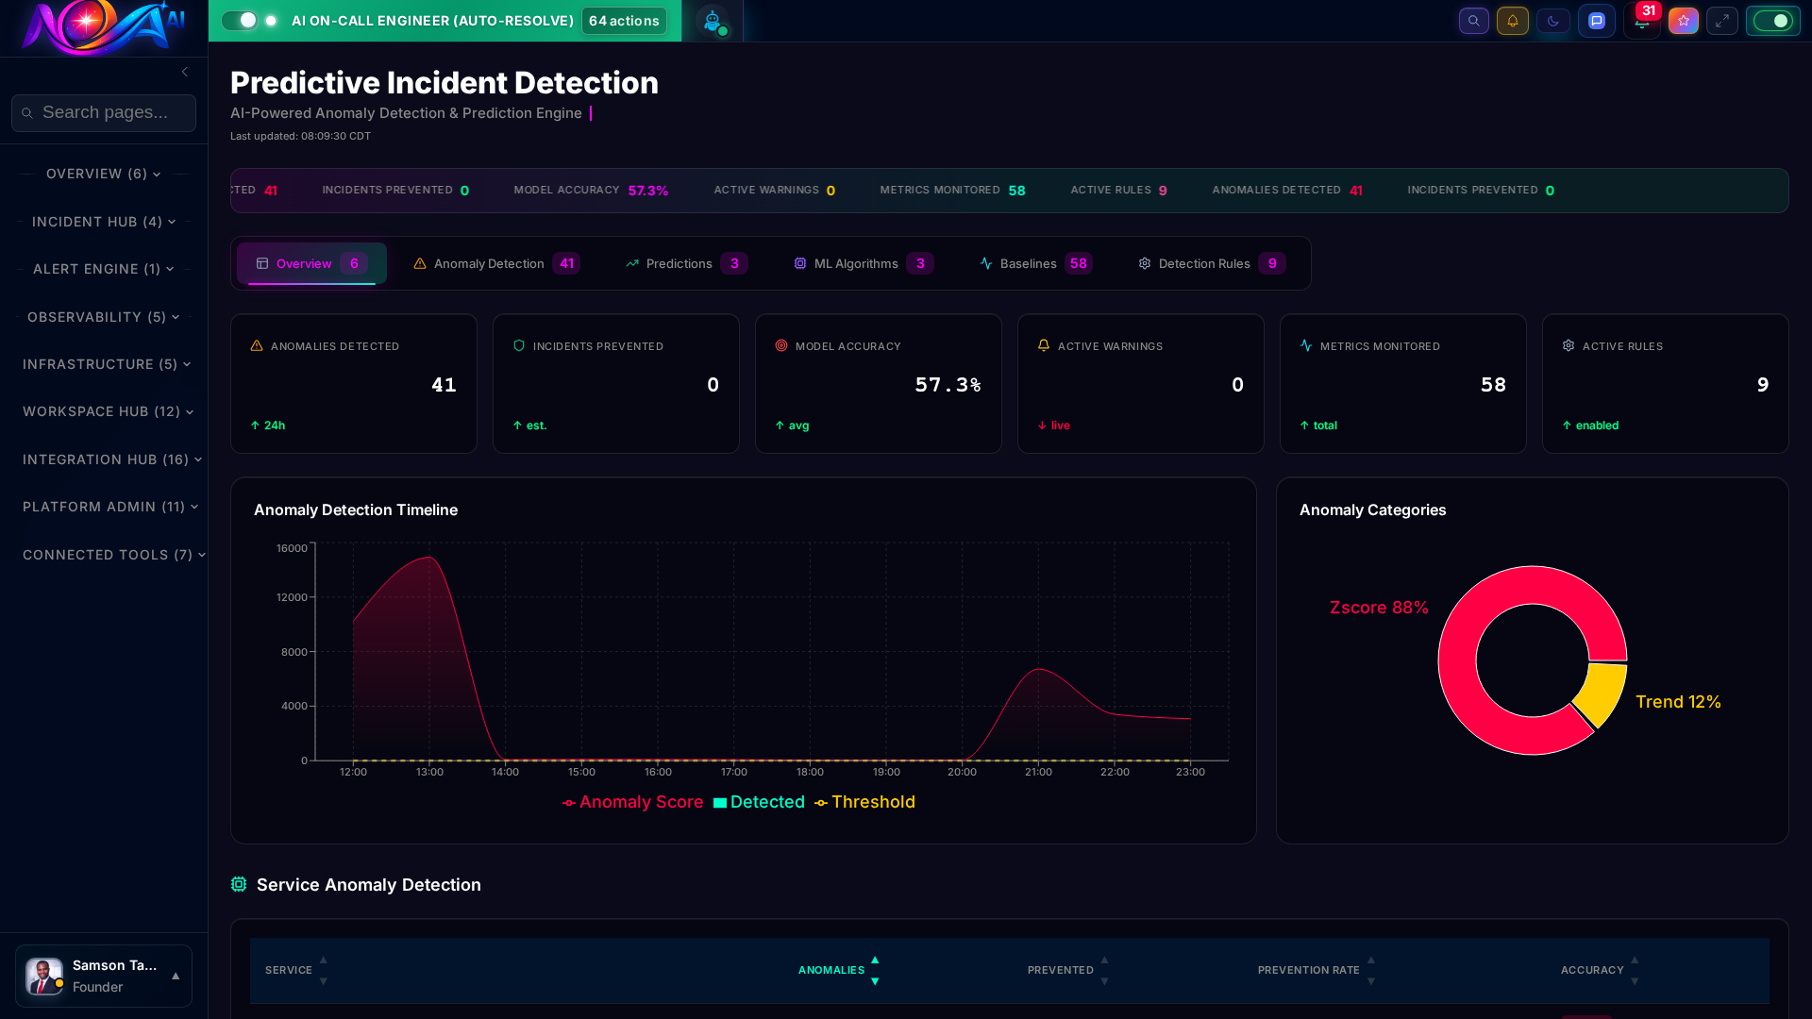Screen dimensions: 1812x1019
Task: Click the 64 actions button
Action: [624, 20]
